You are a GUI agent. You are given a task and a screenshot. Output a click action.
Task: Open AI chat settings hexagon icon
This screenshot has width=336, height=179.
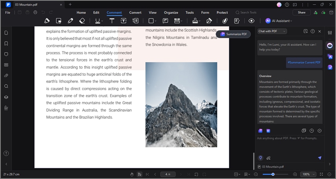click(x=319, y=131)
